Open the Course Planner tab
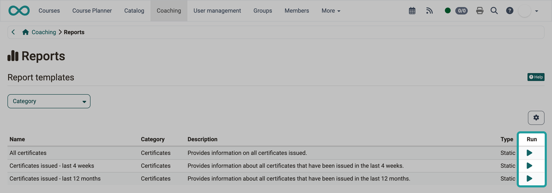552x193 pixels. coord(92,11)
